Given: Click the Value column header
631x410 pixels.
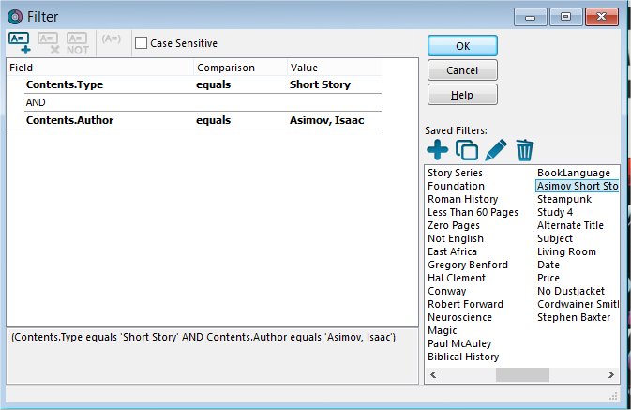Looking at the screenshot, I should [x=304, y=68].
